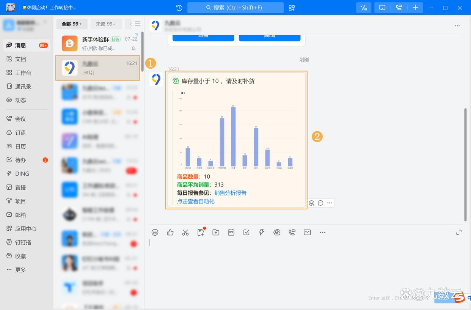This screenshot has width=471, height=310.
Task: Add an emoji reaction to the inventory card message
Action: pos(312,203)
